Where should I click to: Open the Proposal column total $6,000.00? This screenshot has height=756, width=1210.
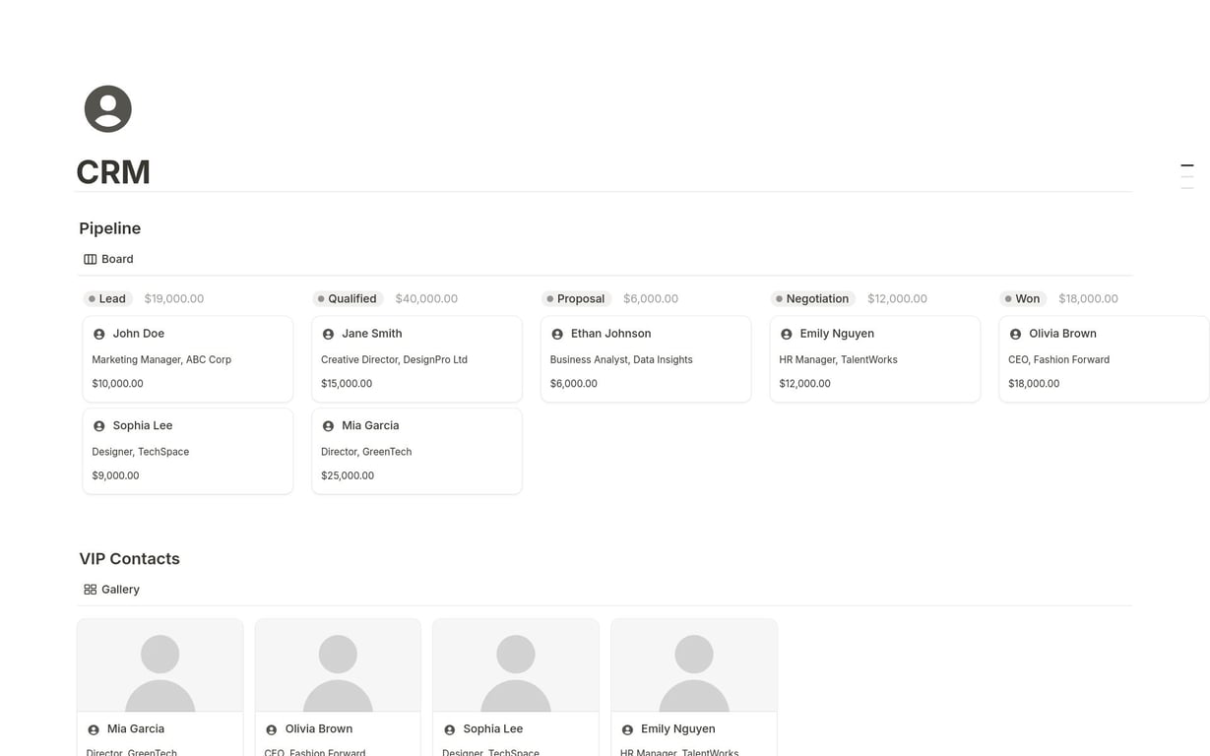(x=651, y=298)
